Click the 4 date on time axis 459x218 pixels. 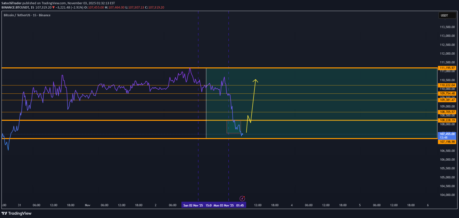click(292, 205)
